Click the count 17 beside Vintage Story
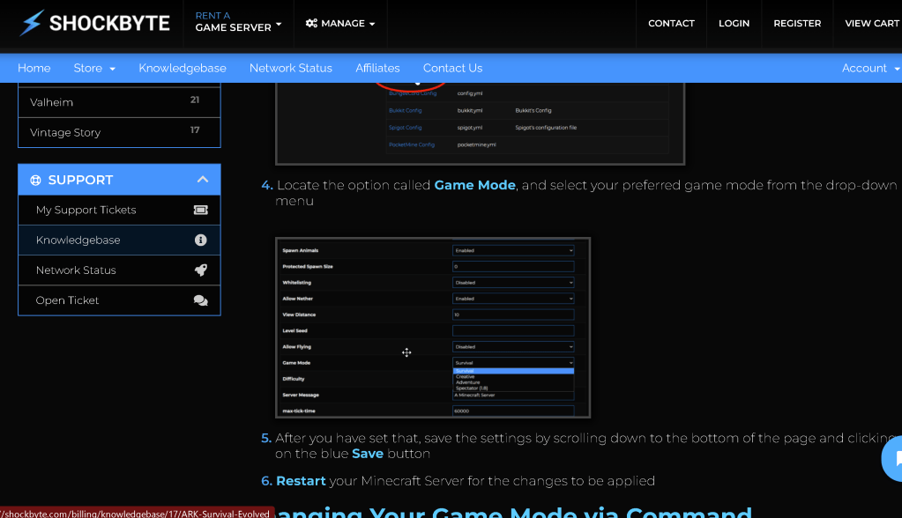This screenshot has height=518, width=902. click(x=195, y=130)
